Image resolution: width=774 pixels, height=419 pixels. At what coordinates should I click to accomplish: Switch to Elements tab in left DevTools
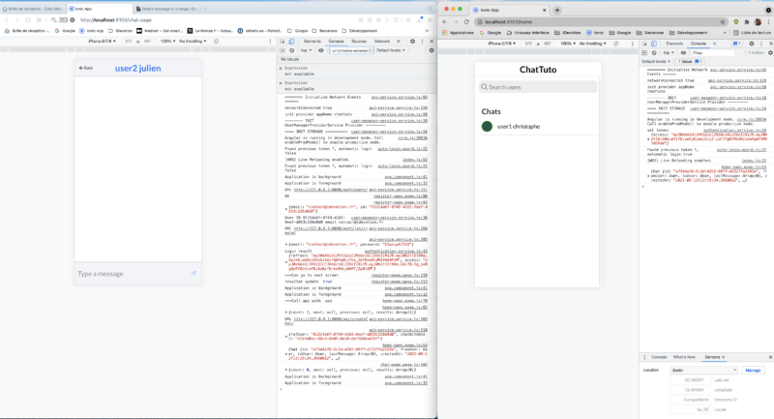coord(312,42)
